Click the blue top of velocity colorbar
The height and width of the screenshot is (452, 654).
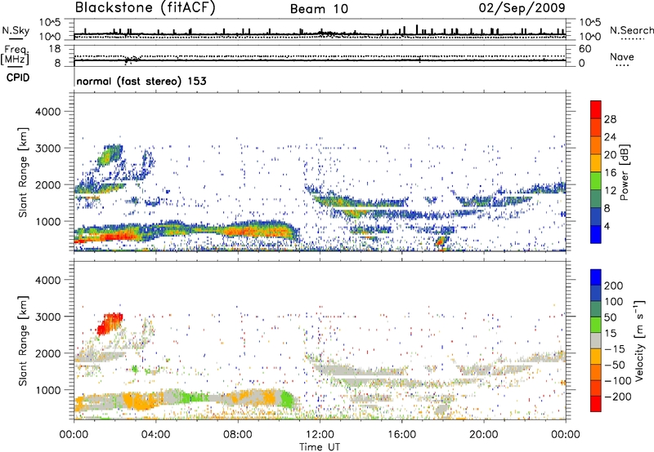point(596,277)
